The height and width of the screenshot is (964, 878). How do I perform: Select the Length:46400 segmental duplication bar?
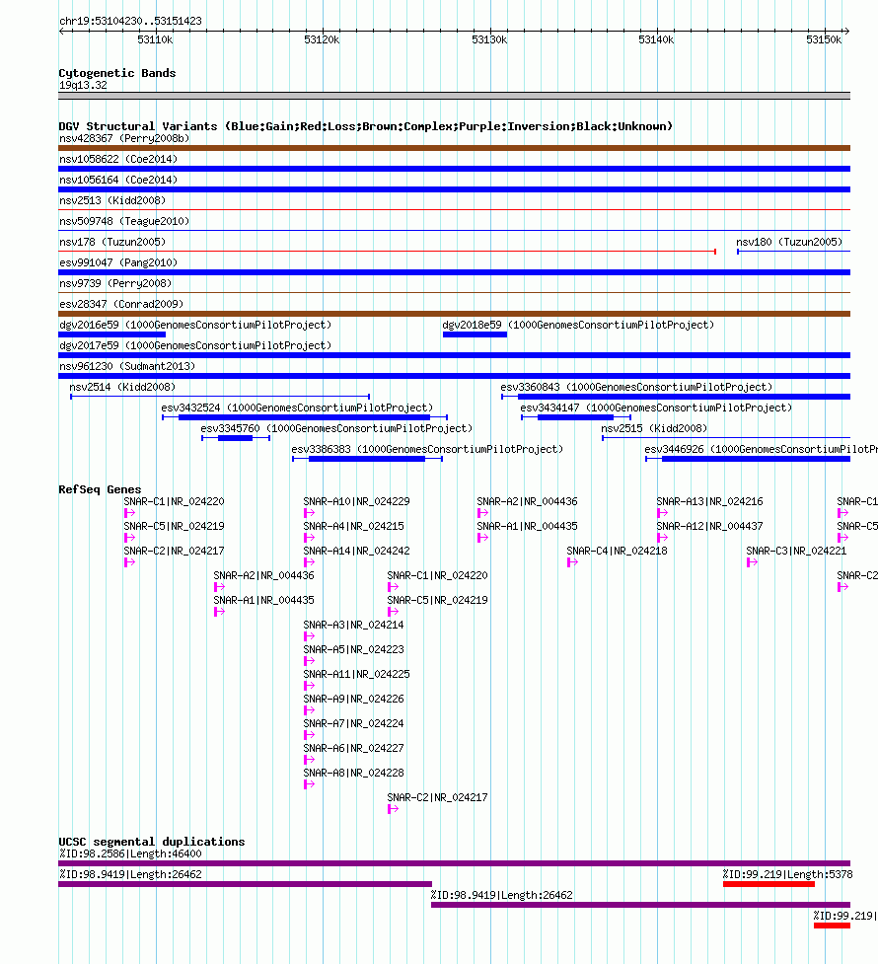(x=455, y=863)
